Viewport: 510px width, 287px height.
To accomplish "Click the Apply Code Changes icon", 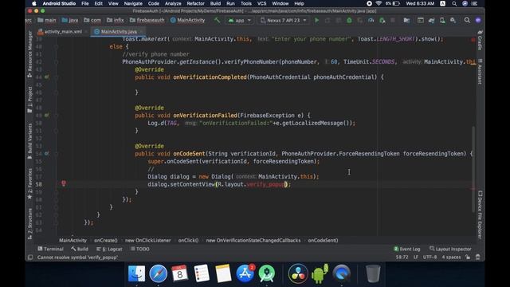I will click(x=338, y=20).
